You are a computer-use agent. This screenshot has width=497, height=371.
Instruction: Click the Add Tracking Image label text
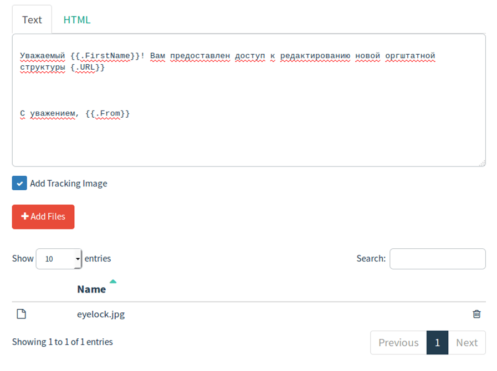[x=69, y=184]
